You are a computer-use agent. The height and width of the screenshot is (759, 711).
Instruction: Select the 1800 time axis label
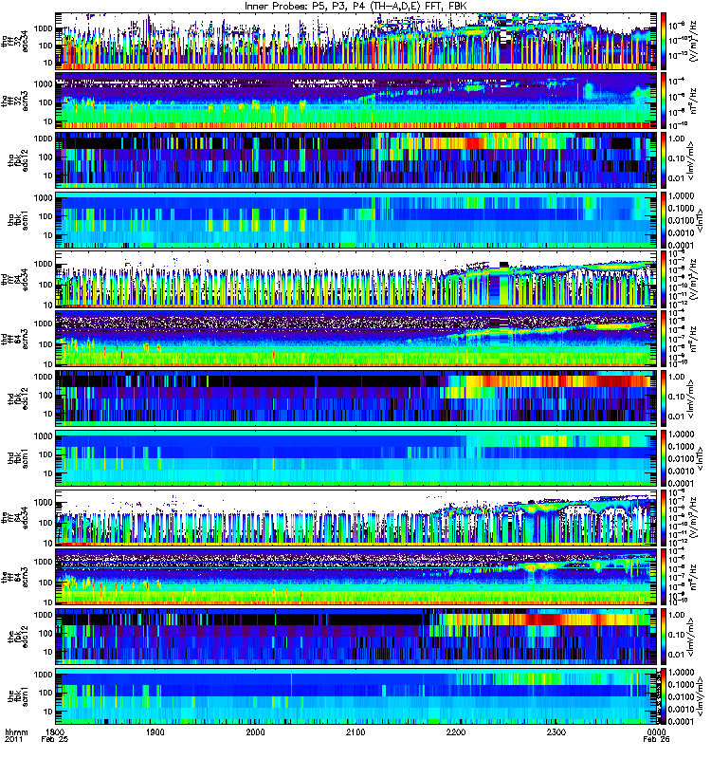pyautogui.click(x=55, y=731)
